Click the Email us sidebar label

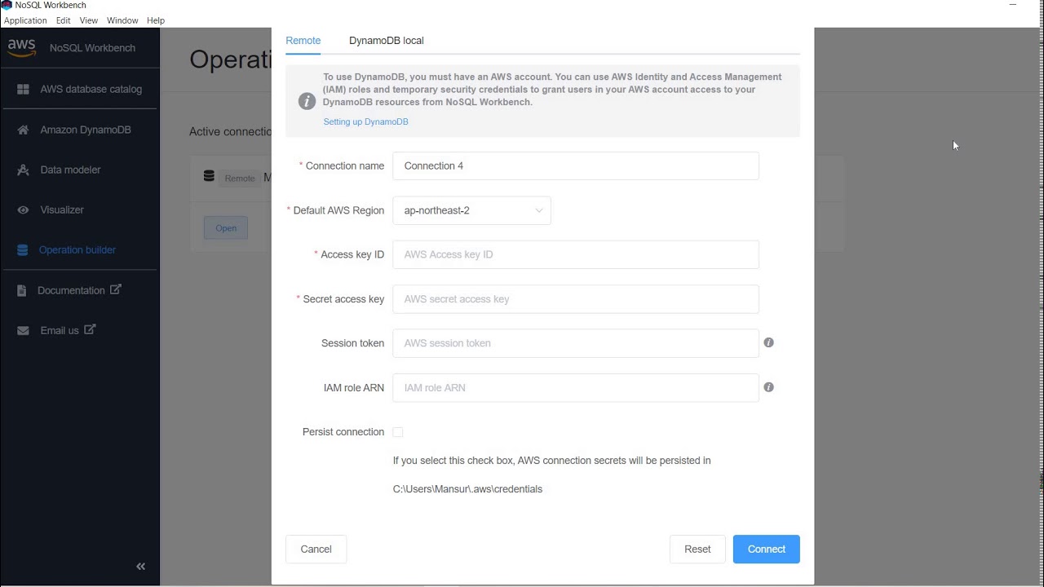(x=60, y=330)
